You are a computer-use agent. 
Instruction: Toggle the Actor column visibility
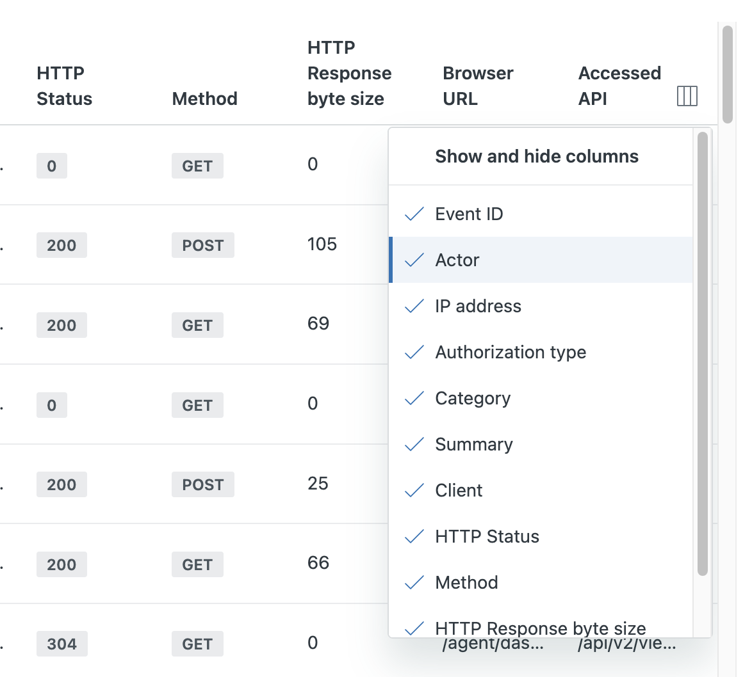[457, 260]
